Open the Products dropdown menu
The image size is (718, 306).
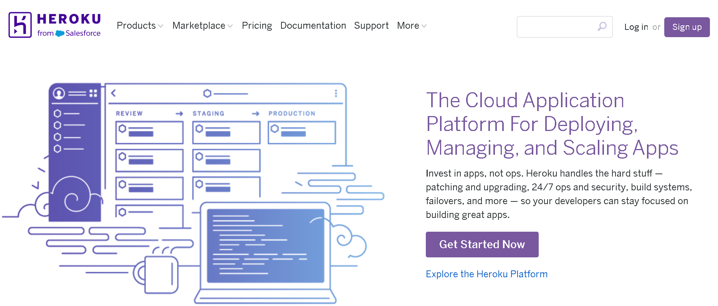pos(140,26)
